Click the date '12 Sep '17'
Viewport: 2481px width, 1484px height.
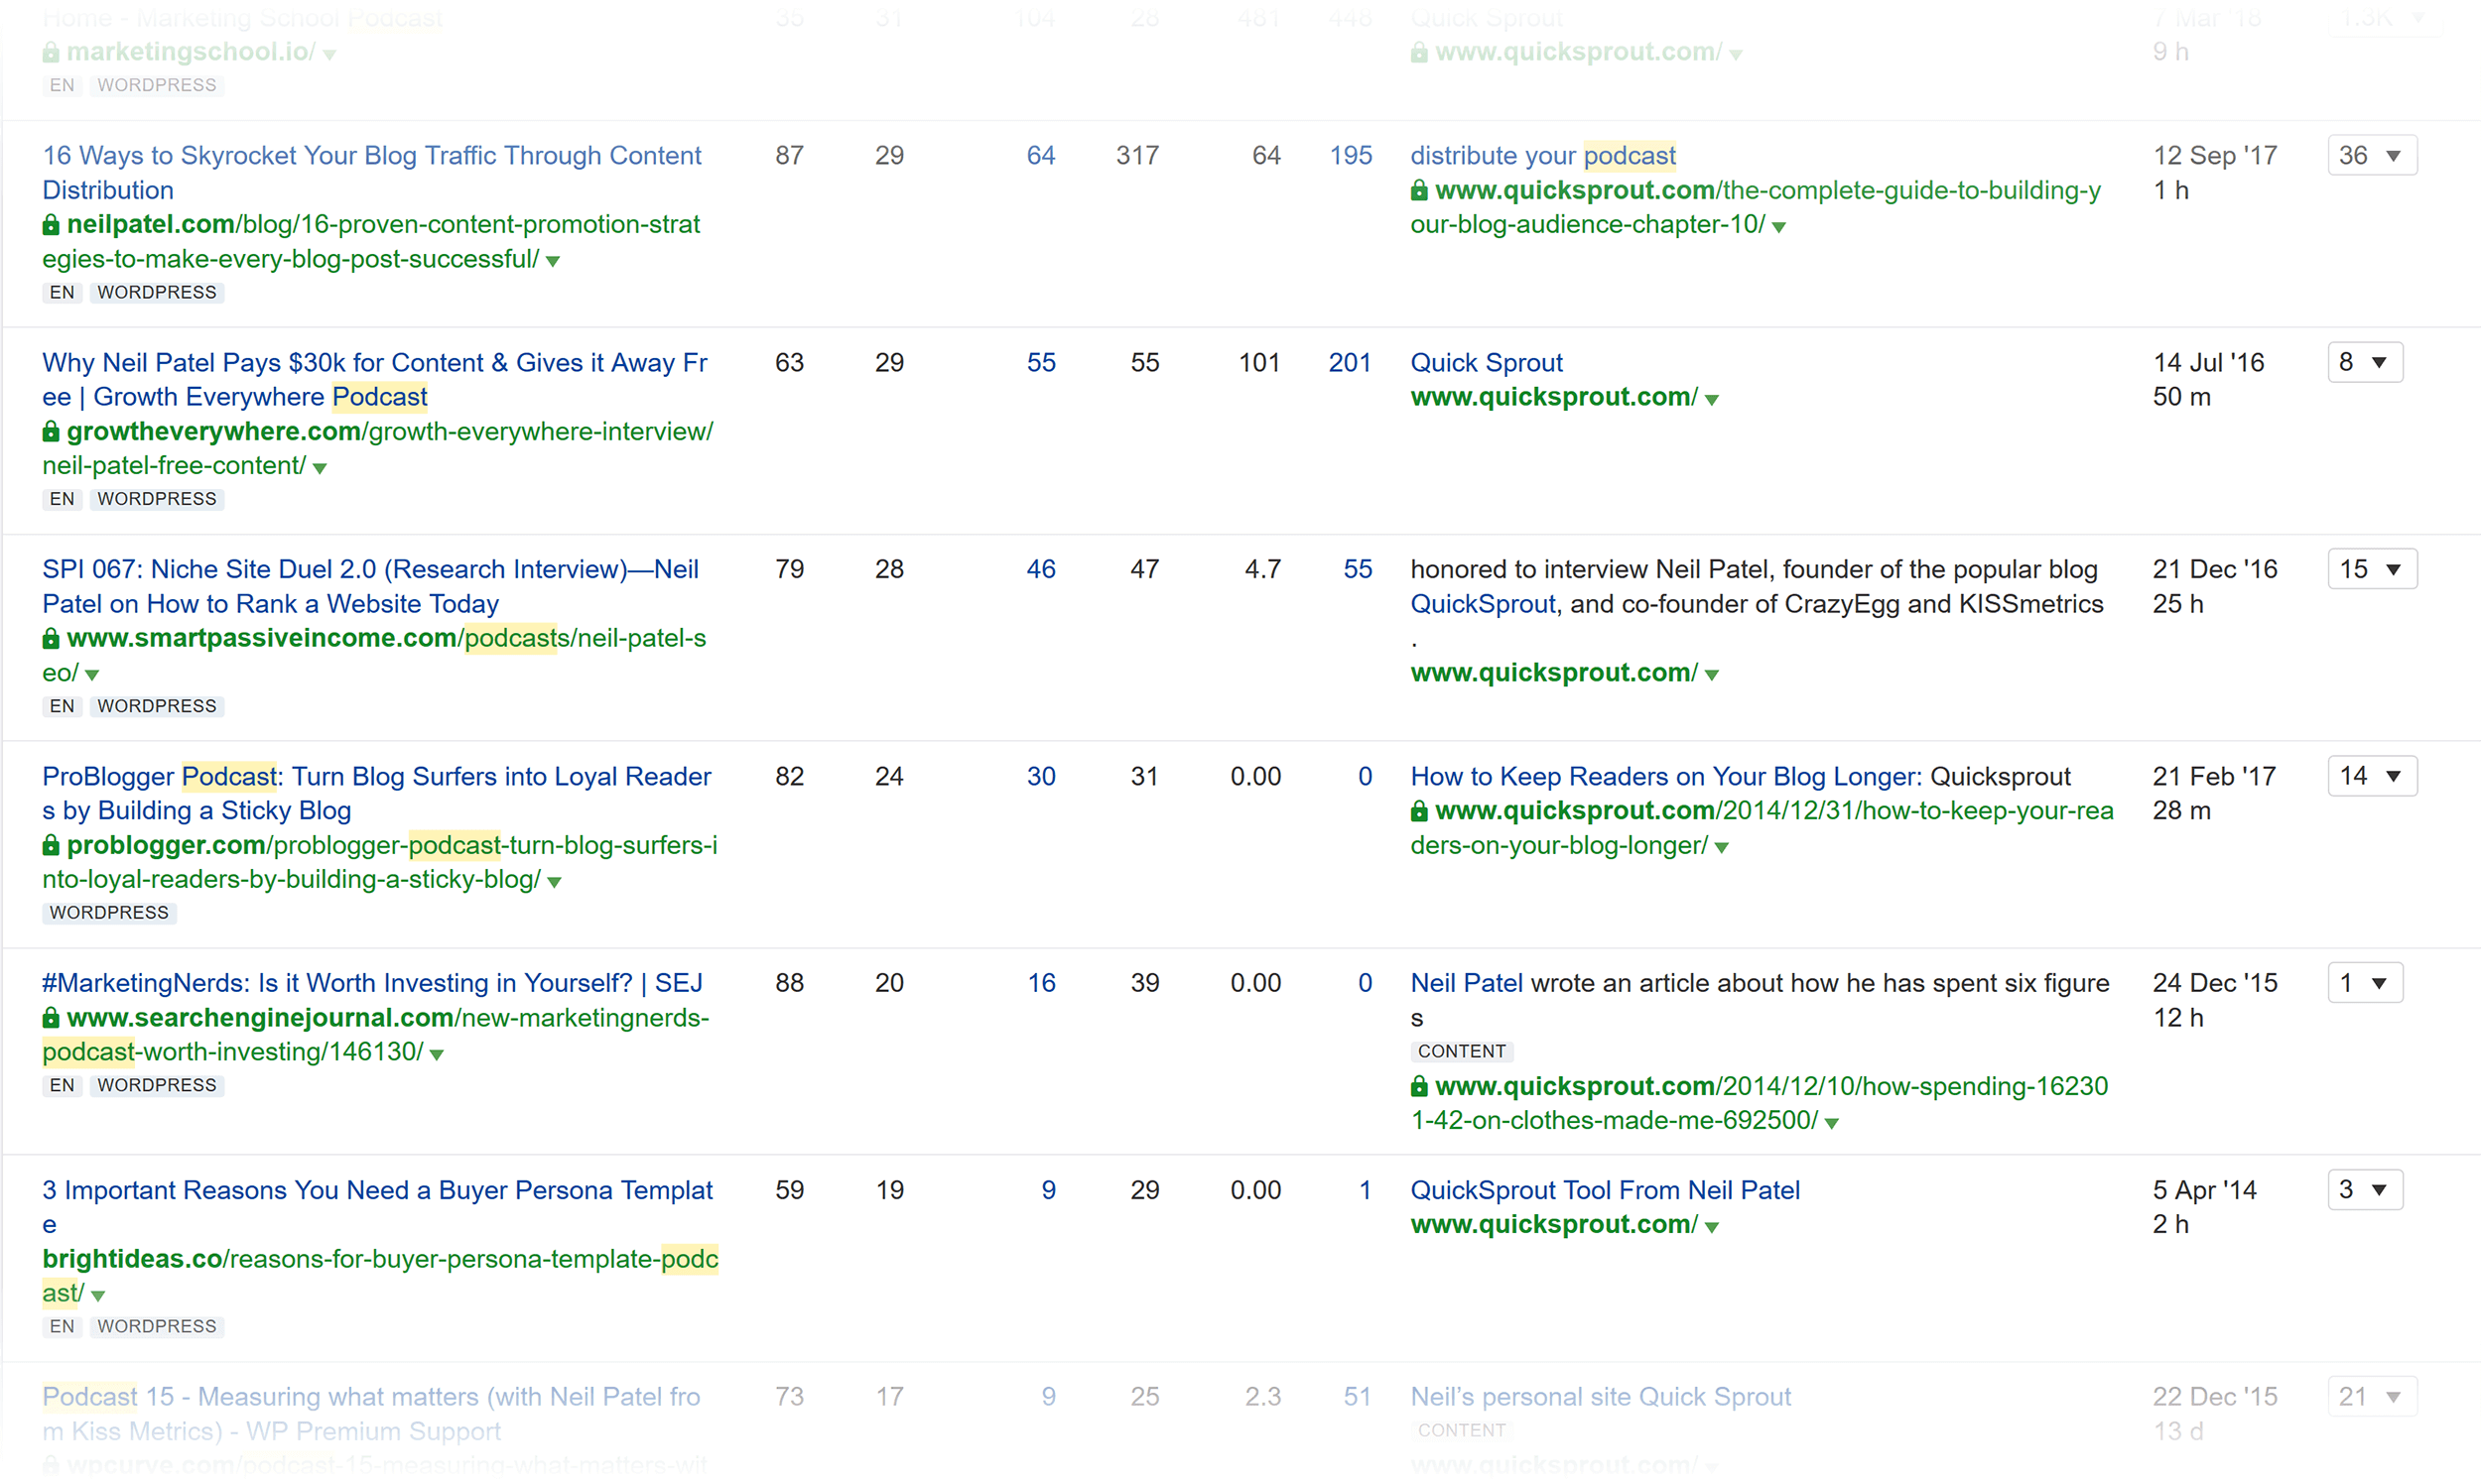(2215, 155)
